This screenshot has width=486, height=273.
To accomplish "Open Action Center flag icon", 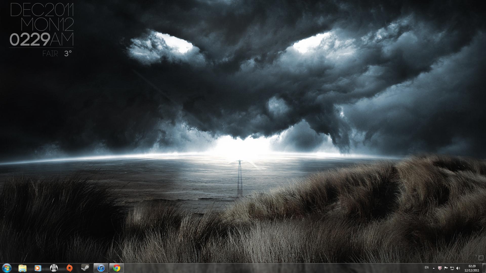I will point(446,268).
